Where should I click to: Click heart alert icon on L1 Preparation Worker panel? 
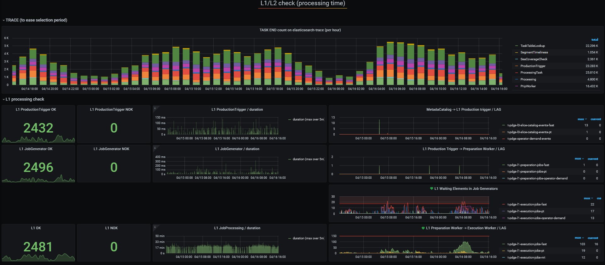[x=423, y=228]
